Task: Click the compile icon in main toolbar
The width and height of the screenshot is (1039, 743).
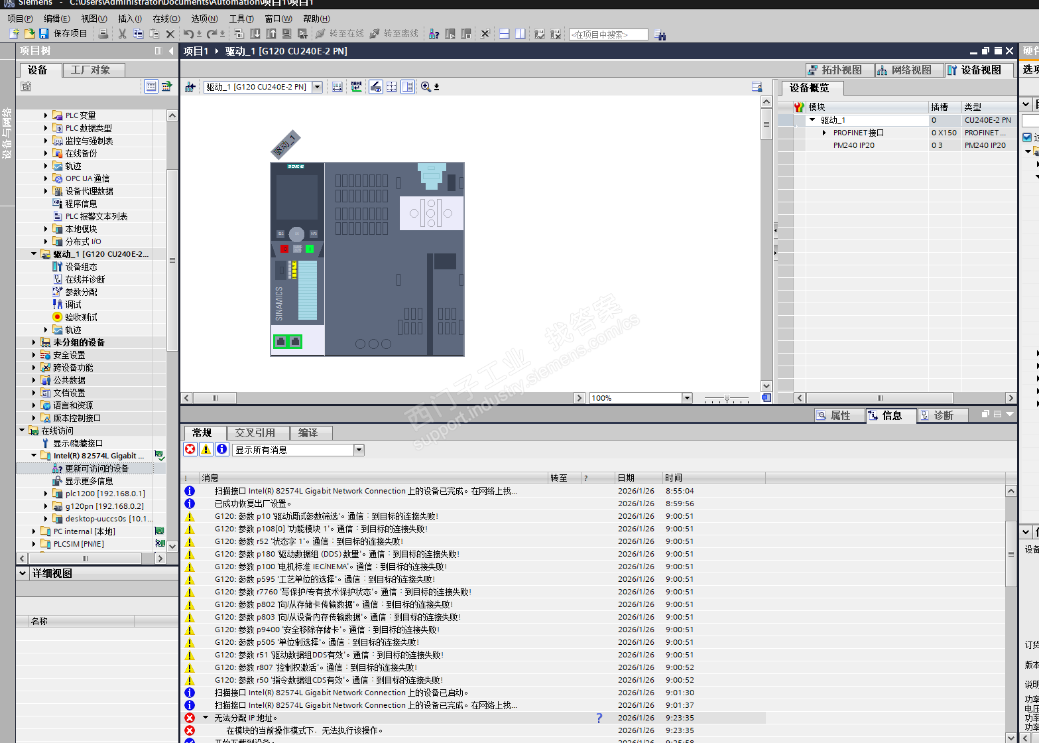Action: (239, 34)
